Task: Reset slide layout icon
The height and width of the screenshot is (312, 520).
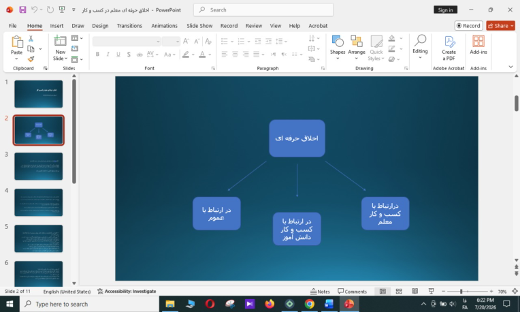Action: point(75,49)
